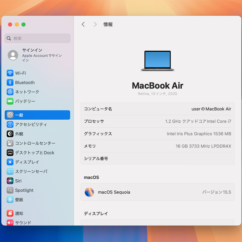242x242 pixels.
Task: Click the プロセッサ label
Action: point(94,121)
